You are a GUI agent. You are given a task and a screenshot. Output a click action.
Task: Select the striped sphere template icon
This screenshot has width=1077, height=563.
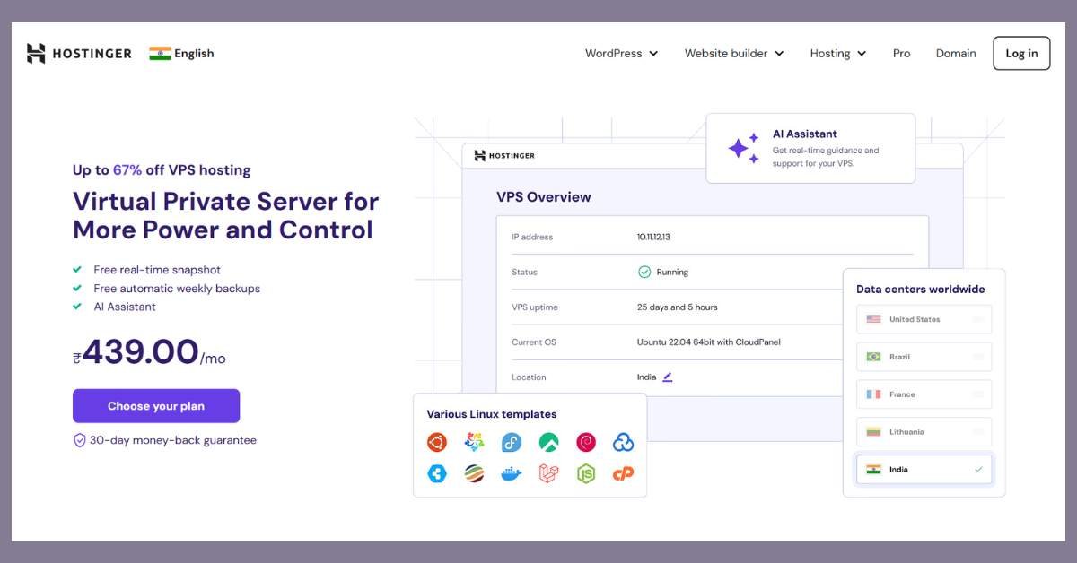point(474,474)
